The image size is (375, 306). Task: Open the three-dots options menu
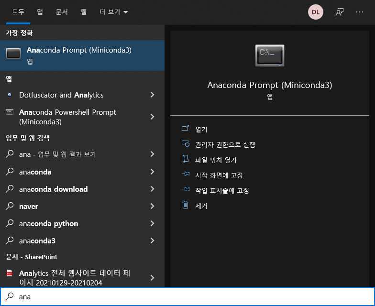click(x=360, y=12)
